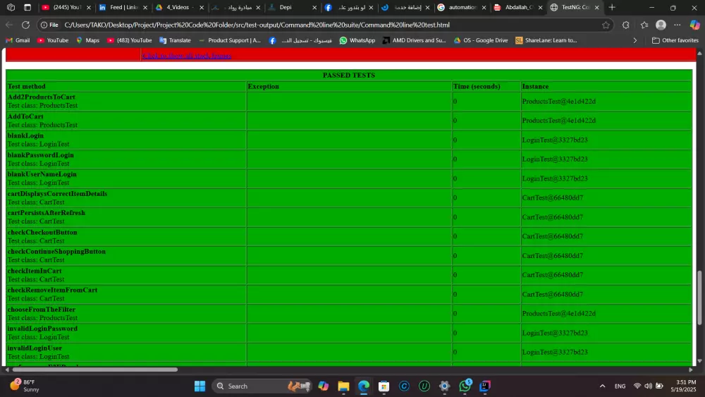Click the PASSED TESTS heading

pyautogui.click(x=349, y=75)
